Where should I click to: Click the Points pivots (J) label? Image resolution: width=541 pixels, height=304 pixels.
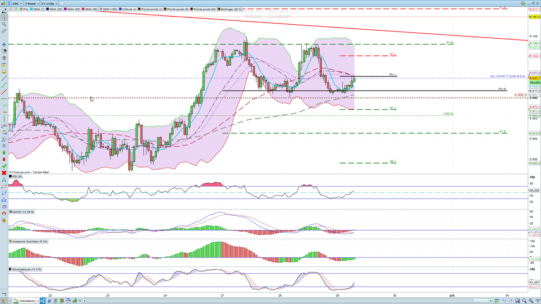(x=150, y=9)
